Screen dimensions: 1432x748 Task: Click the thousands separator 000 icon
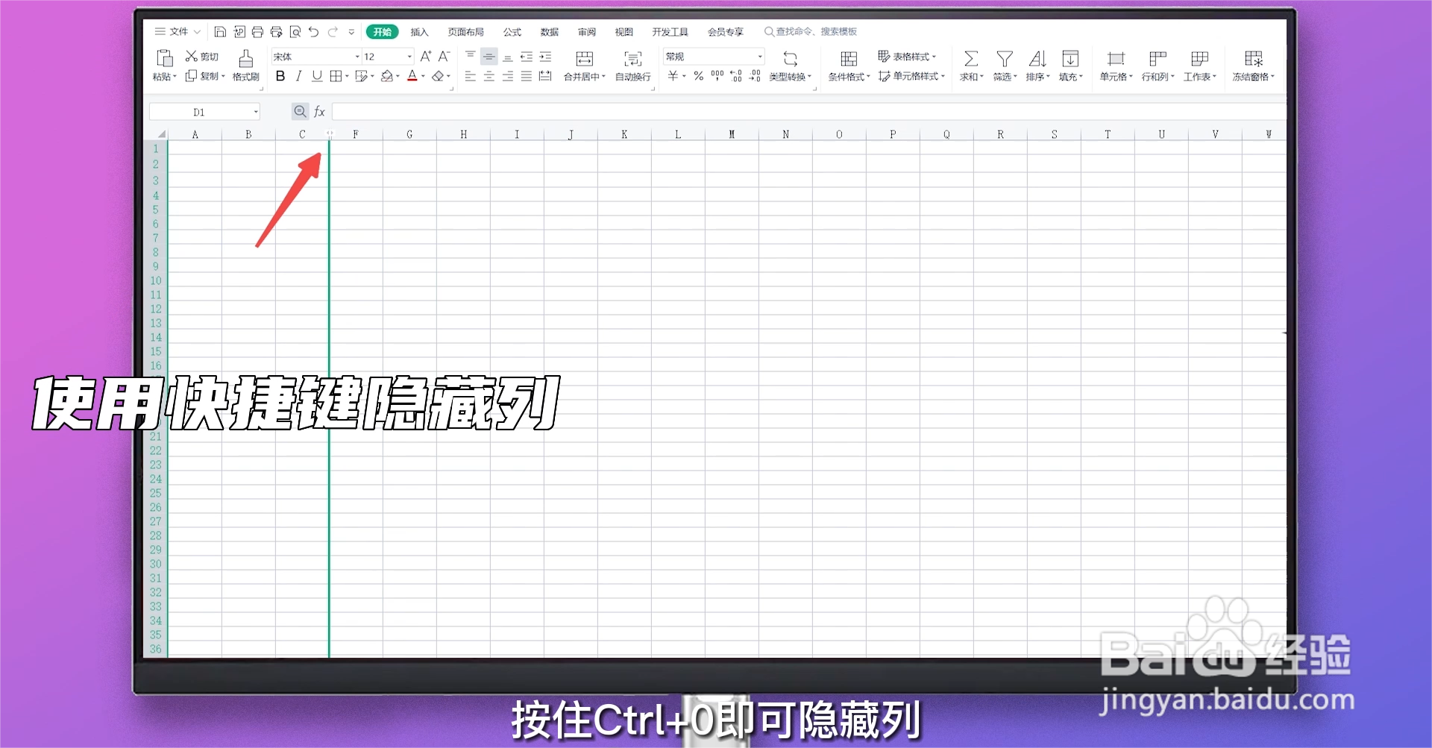(x=717, y=75)
